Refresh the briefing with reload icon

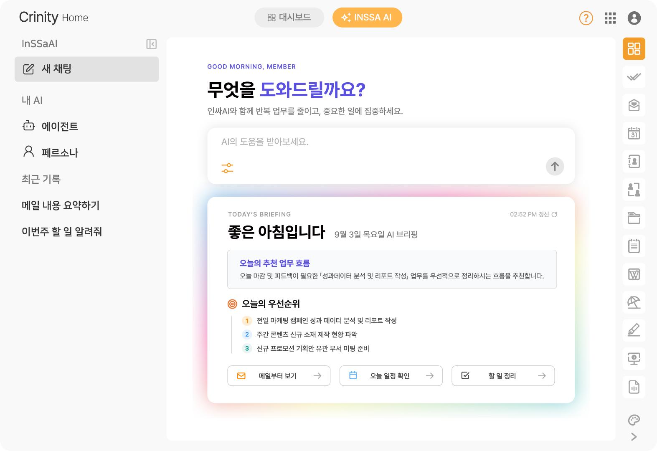(x=555, y=214)
